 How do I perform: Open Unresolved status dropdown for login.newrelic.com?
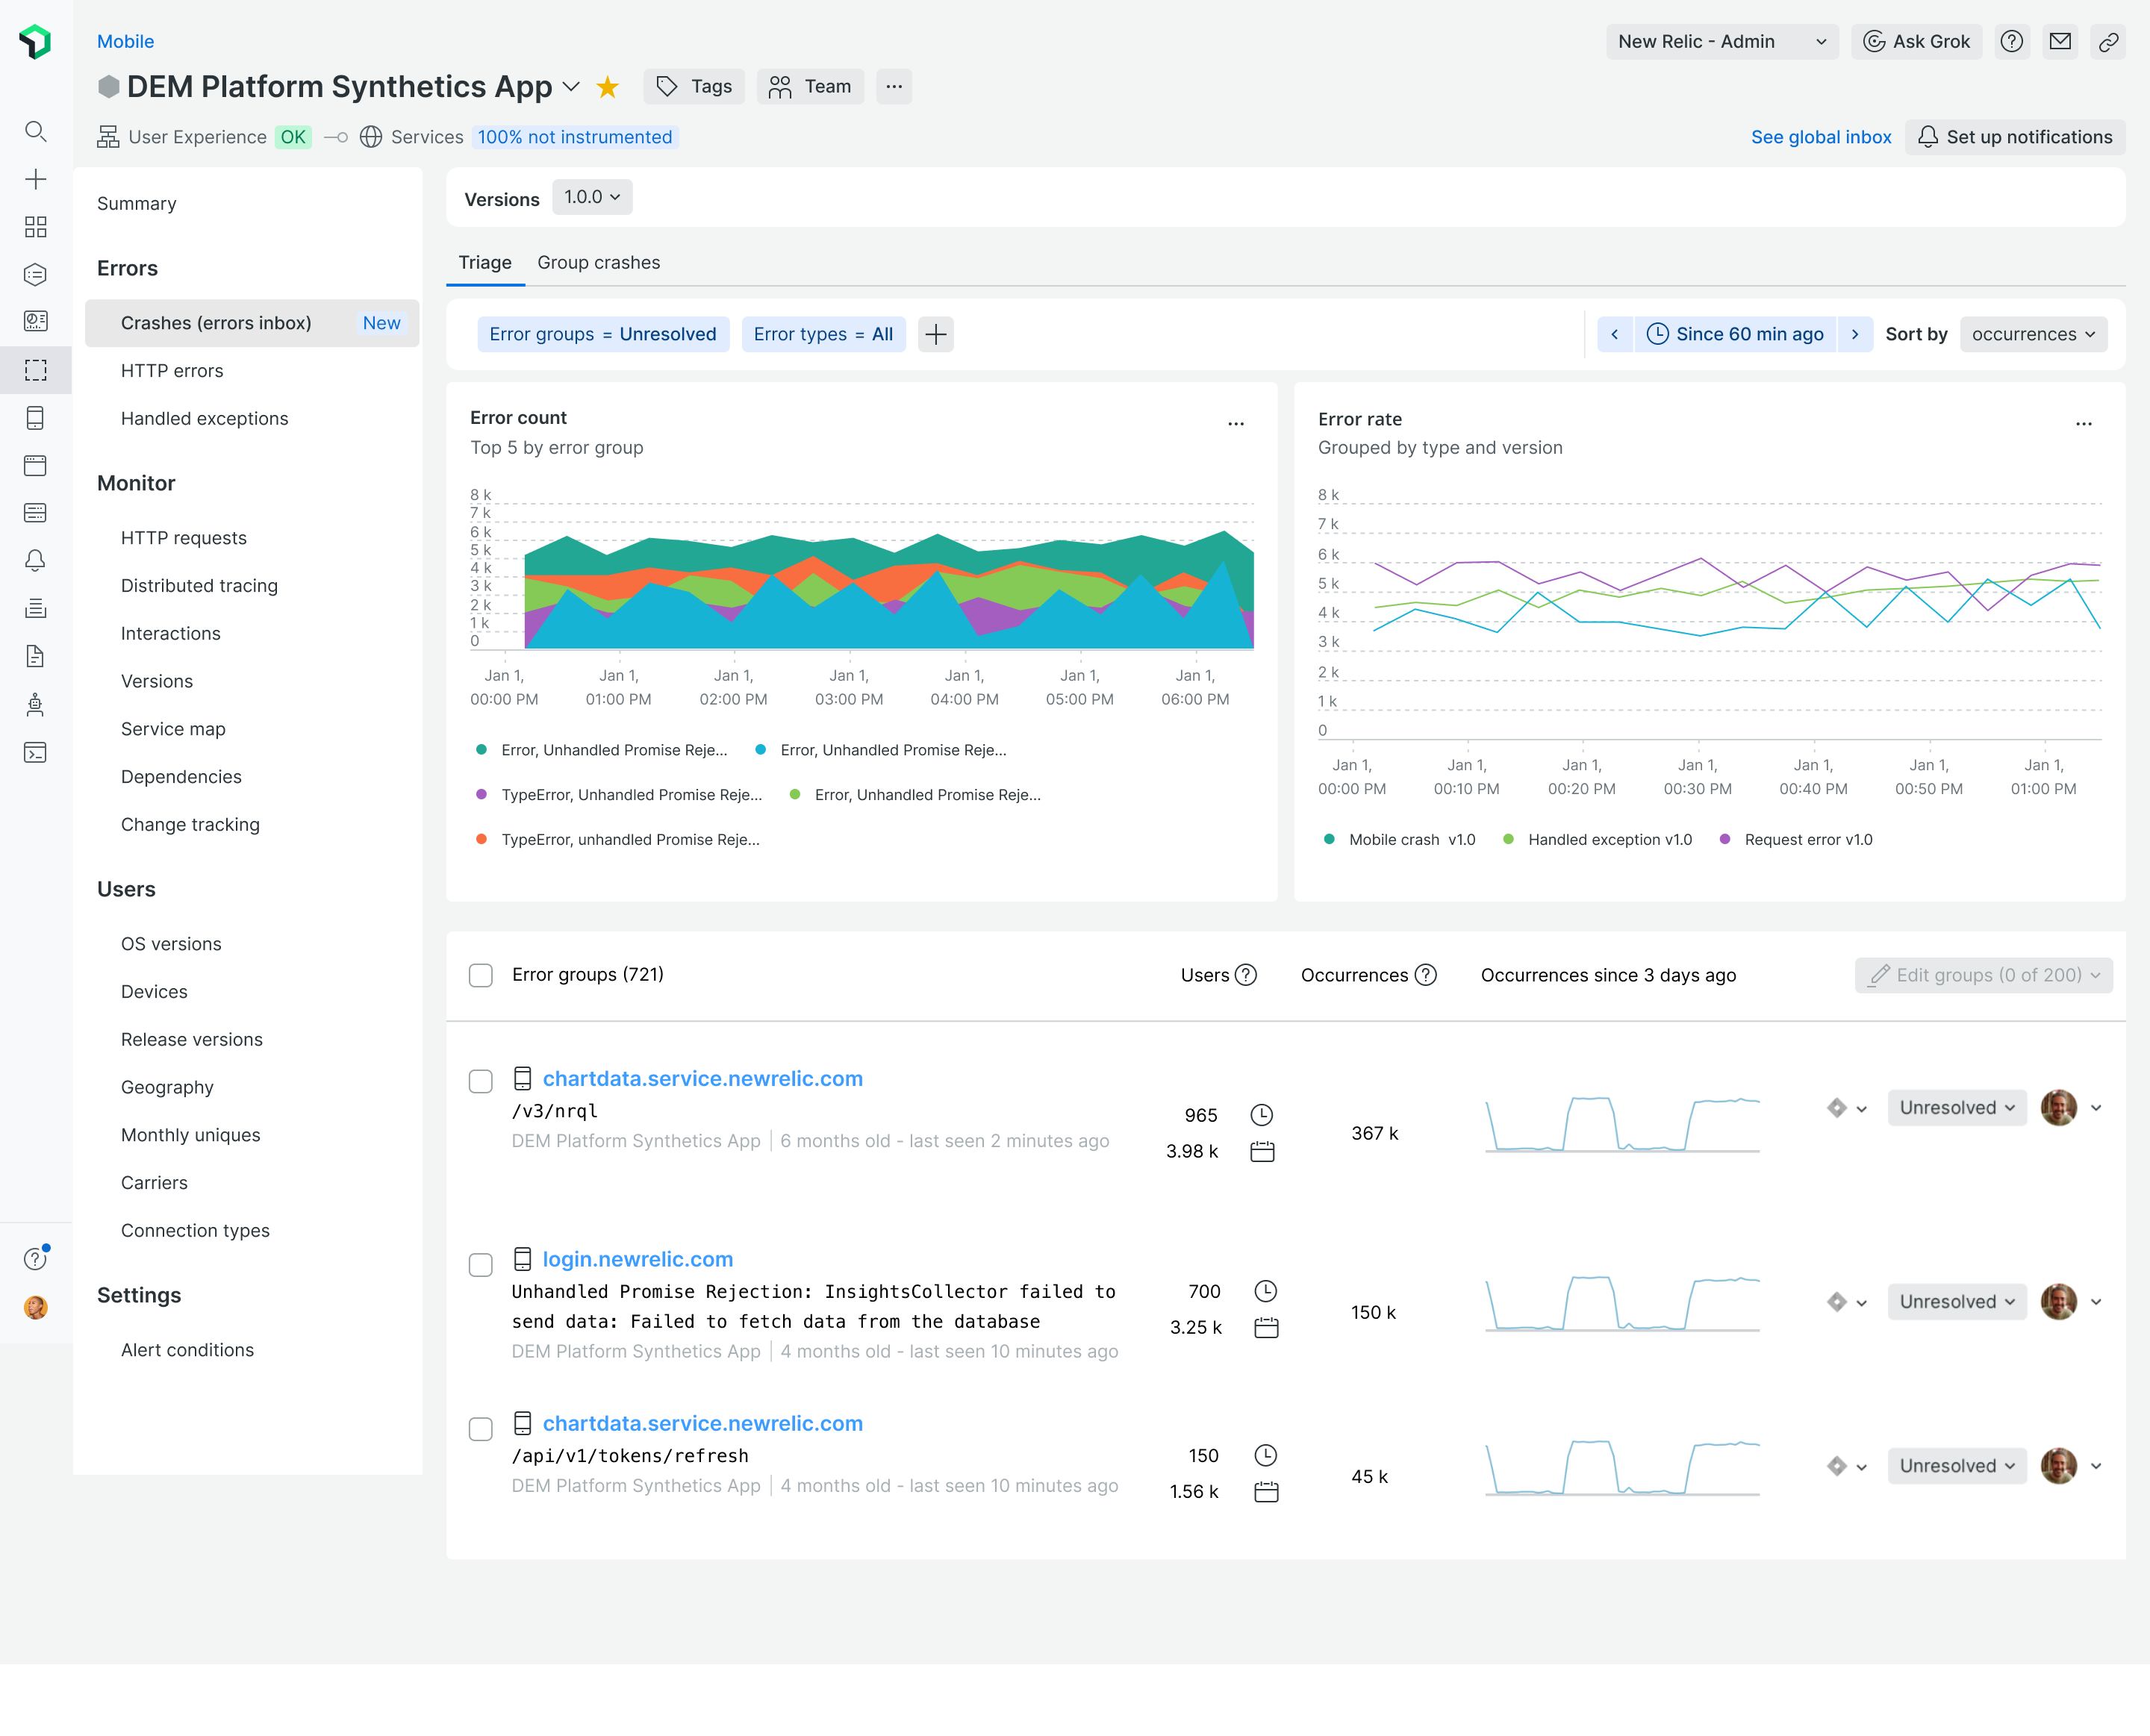click(1956, 1301)
